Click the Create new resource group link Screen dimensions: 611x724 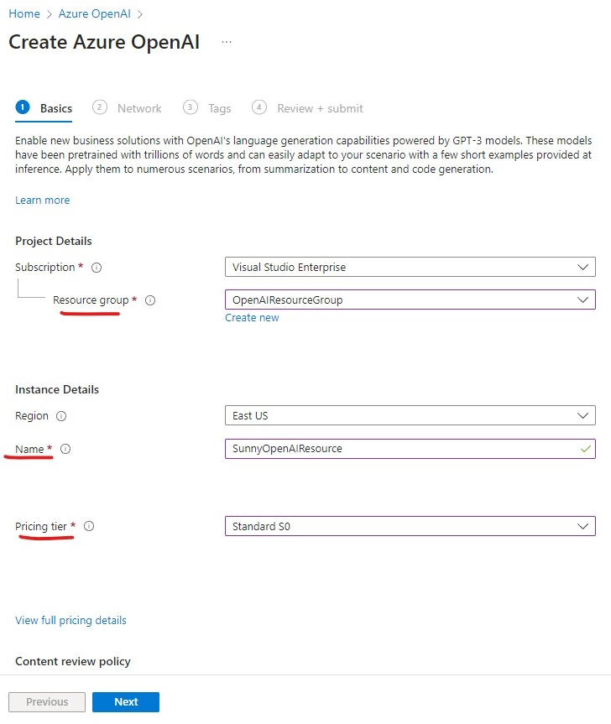pos(252,318)
